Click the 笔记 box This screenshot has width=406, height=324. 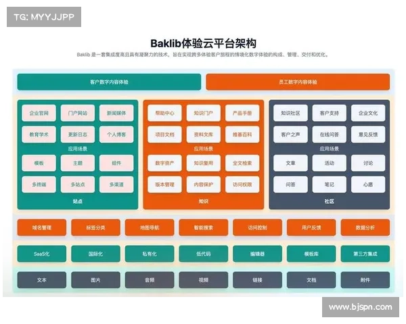click(330, 184)
